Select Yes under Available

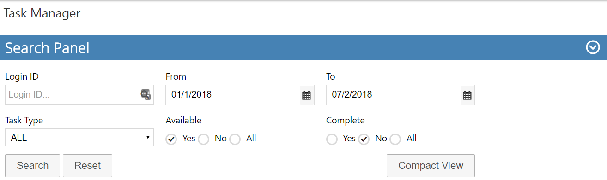171,139
